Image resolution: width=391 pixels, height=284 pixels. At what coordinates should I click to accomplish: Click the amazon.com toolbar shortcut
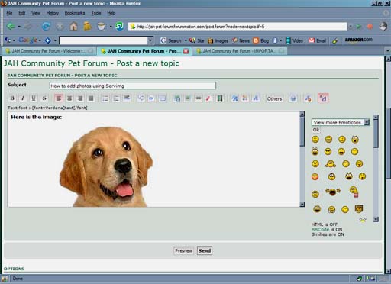point(359,40)
